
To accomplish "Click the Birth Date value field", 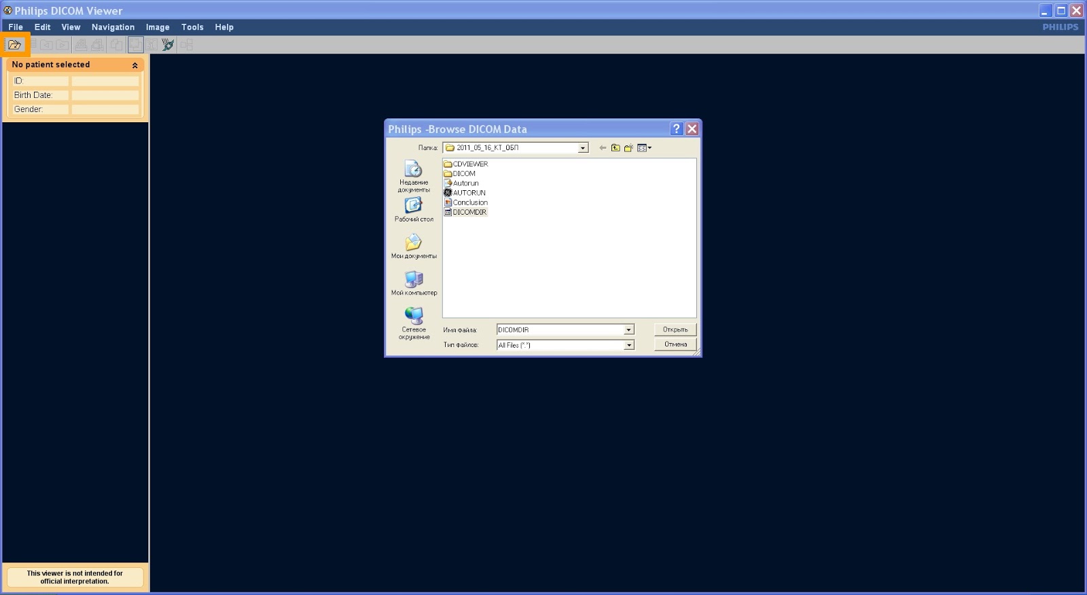I will click(x=105, y=95).
